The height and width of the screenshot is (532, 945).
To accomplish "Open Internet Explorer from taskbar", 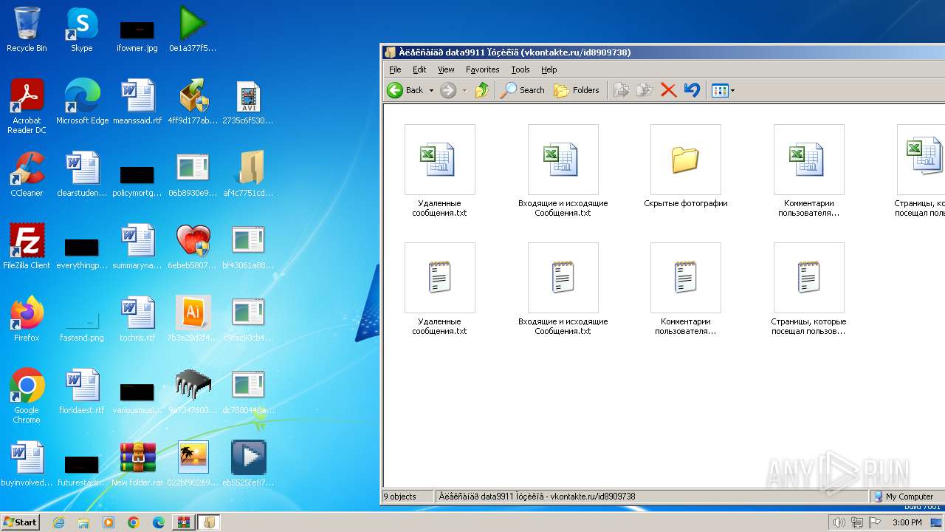I will click(x=59, y=522).
